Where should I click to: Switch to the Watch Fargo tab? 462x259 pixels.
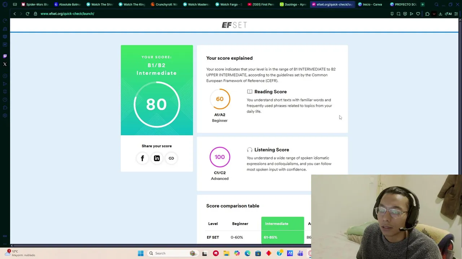228,4
